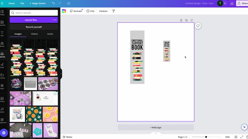Image resolution: width=248 pixels, height=139 pixels.
Task: Open the Canva Assistant sparkle button
Action: (x=244, y=127)
